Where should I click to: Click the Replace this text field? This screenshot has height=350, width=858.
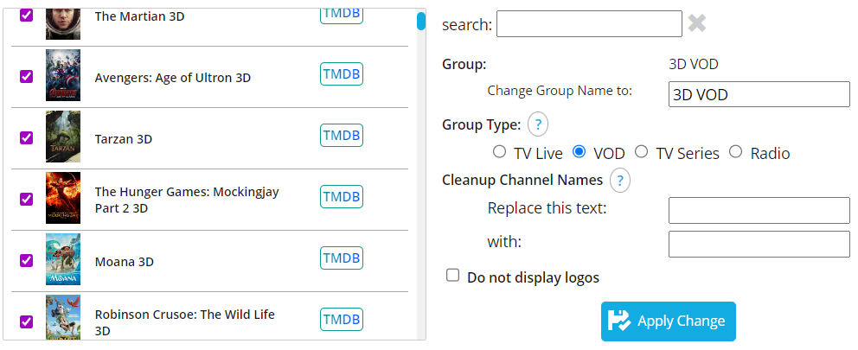click(759, 211)
